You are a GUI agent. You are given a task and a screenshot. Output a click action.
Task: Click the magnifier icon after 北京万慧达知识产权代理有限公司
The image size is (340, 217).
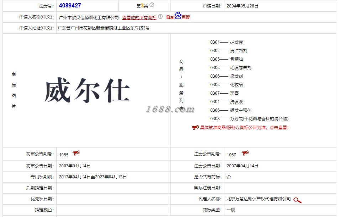click(x=297, y=200)
